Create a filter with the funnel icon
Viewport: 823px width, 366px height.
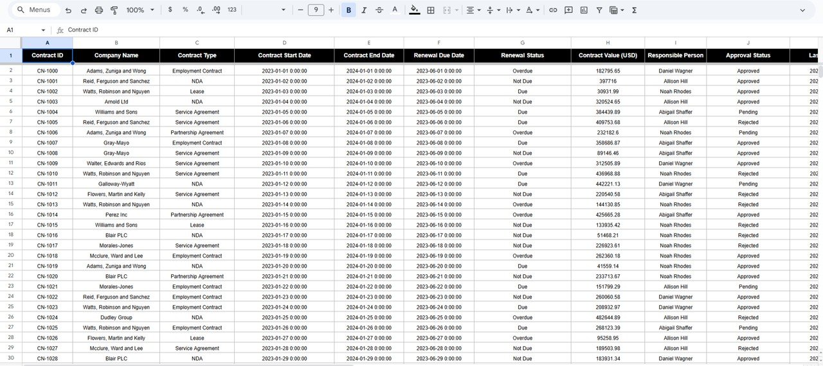[599, 10]
